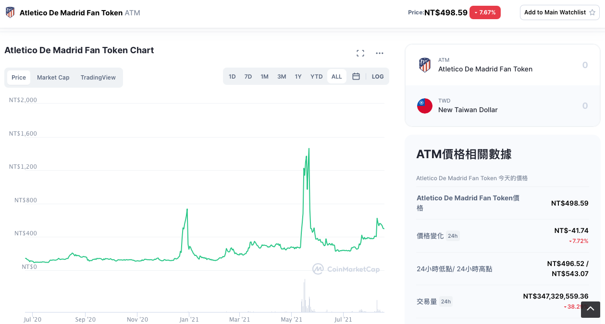Select the 3M time range
This screenshot has height=324, width=605.
coord(282,76)
